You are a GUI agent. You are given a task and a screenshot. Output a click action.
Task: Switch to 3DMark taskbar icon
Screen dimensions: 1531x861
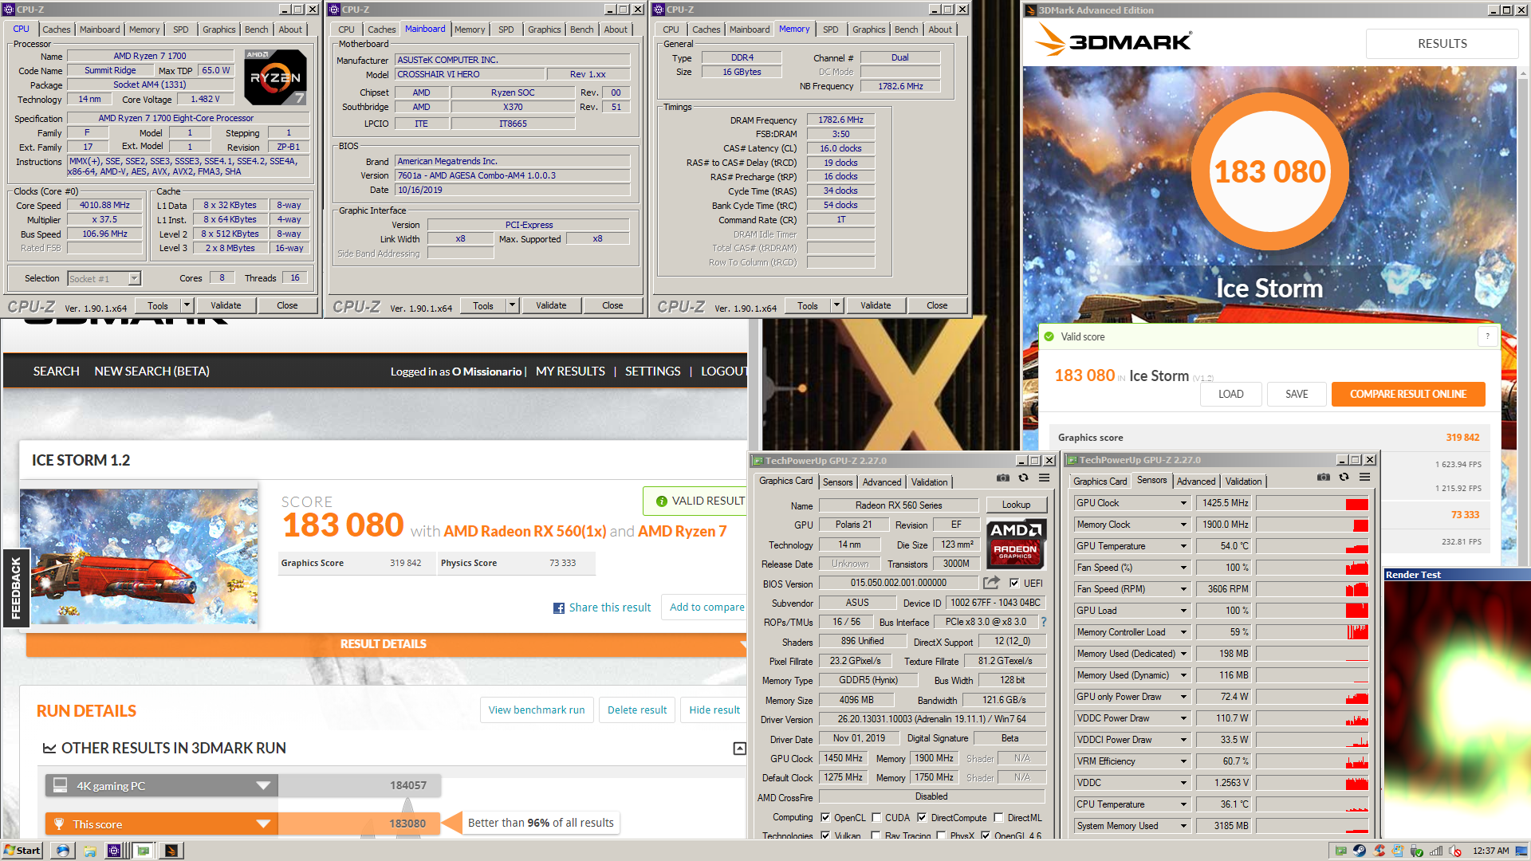171,851
